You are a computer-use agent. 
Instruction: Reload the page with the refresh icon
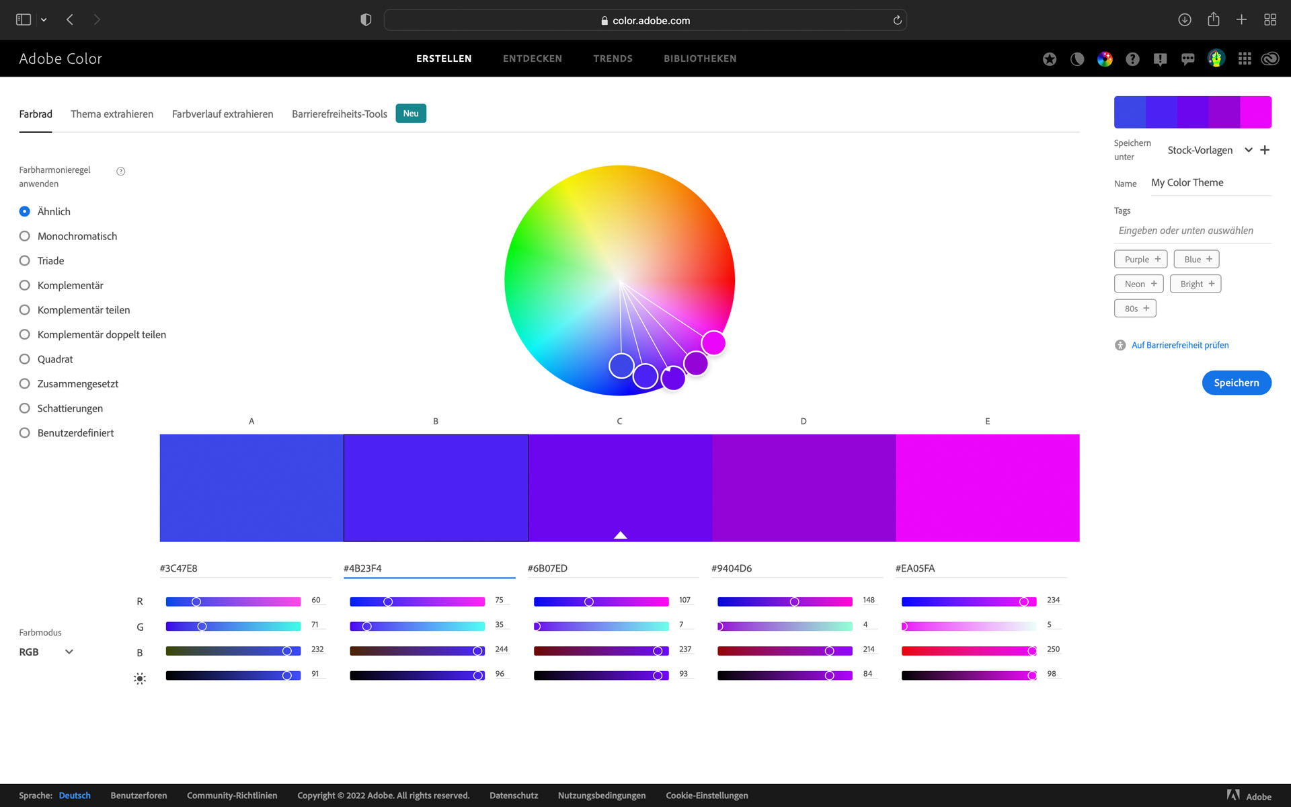pos(897,20)
